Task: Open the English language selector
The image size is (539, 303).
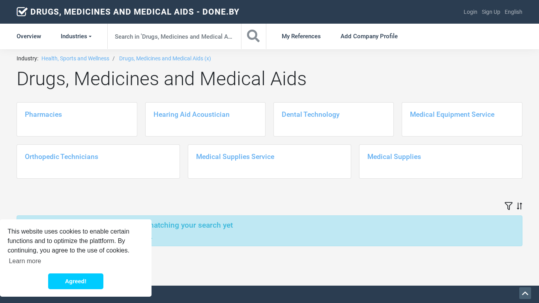Action: (513, 12)
